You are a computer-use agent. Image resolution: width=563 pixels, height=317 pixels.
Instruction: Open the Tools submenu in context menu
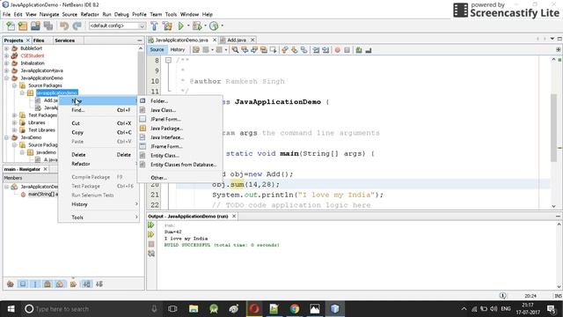pyautogui.click(x=99, y=217)
